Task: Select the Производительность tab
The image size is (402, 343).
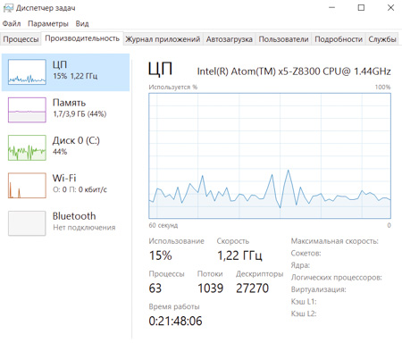Action: point(82,38)
